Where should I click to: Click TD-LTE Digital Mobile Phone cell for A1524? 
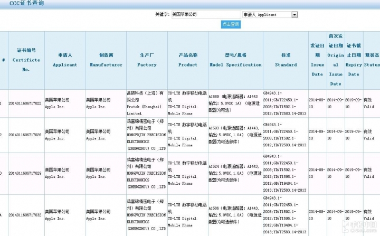[x=188, y=173]
